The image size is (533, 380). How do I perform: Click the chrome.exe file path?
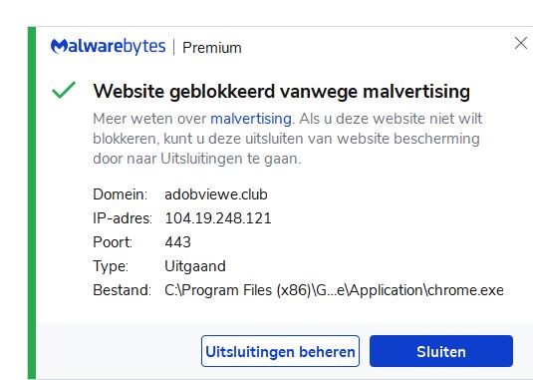(334, 290)
